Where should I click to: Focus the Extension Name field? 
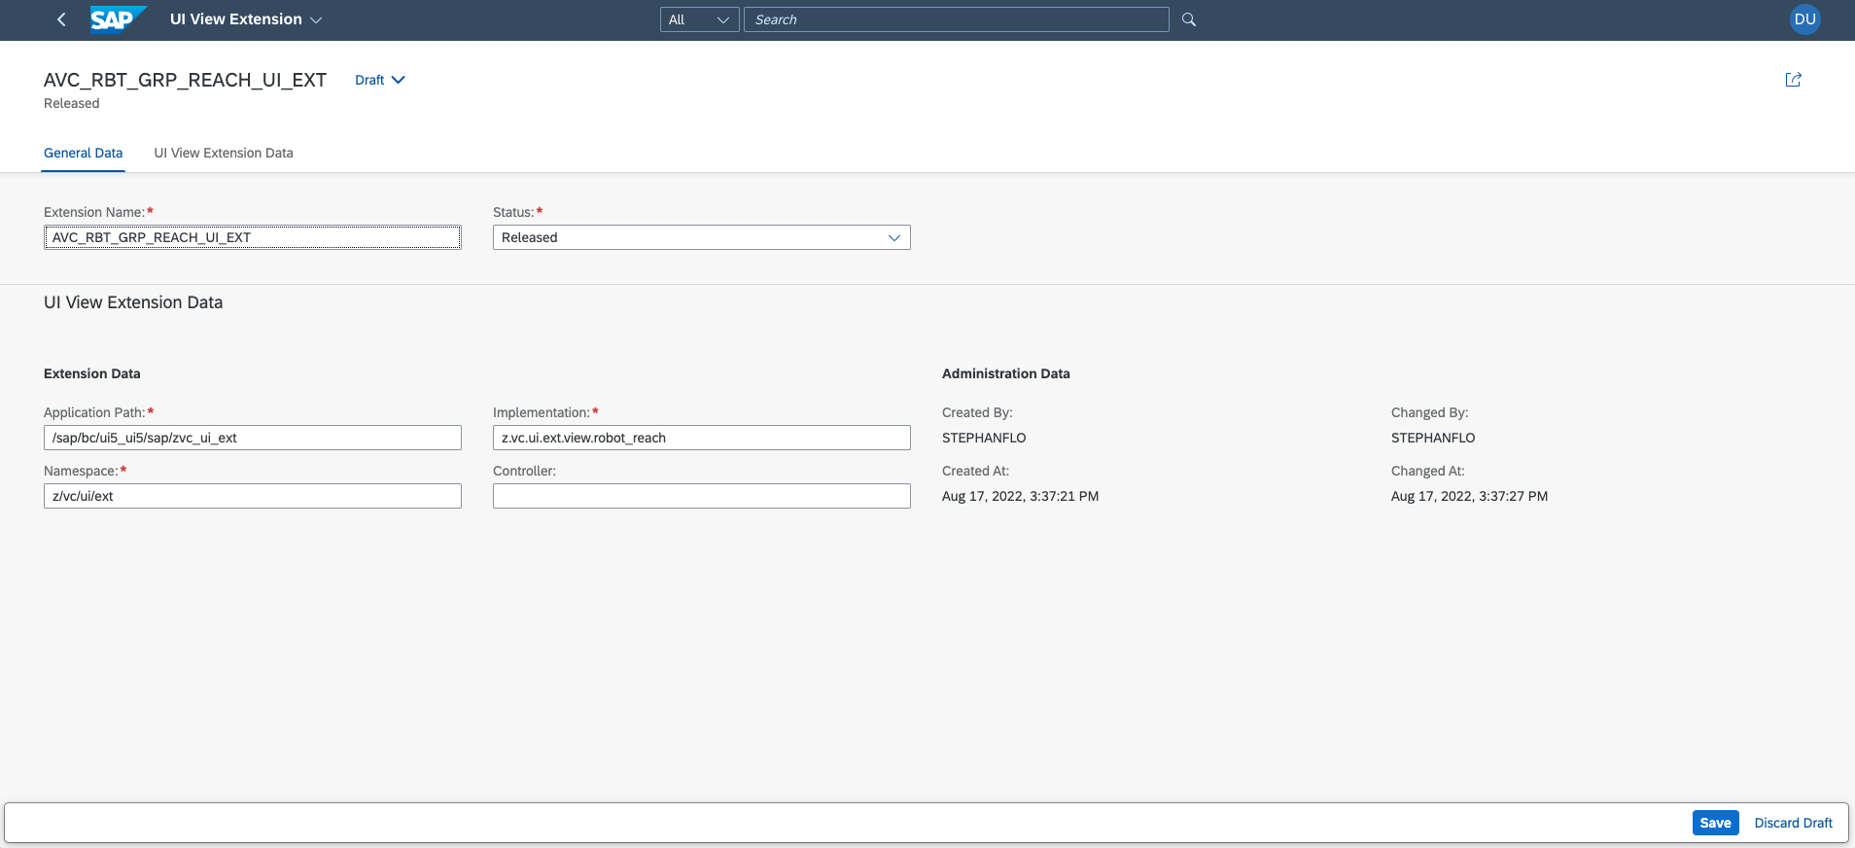tap(253, 237)
